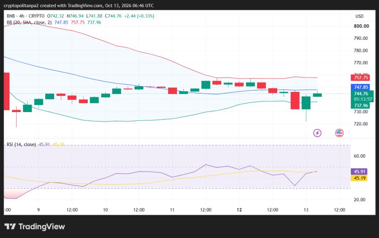Click the purple lightning bolt event icon
This screenshot has height=238, width=379.
317,133
